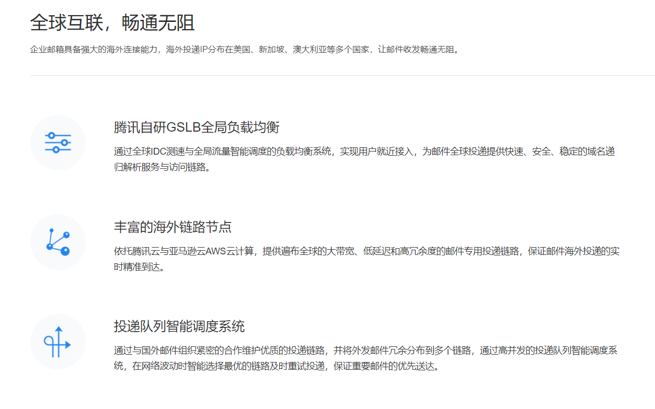Click 新加坡 in the subtitle text
The width and height of the screenshot is (655, 409).
272,50
